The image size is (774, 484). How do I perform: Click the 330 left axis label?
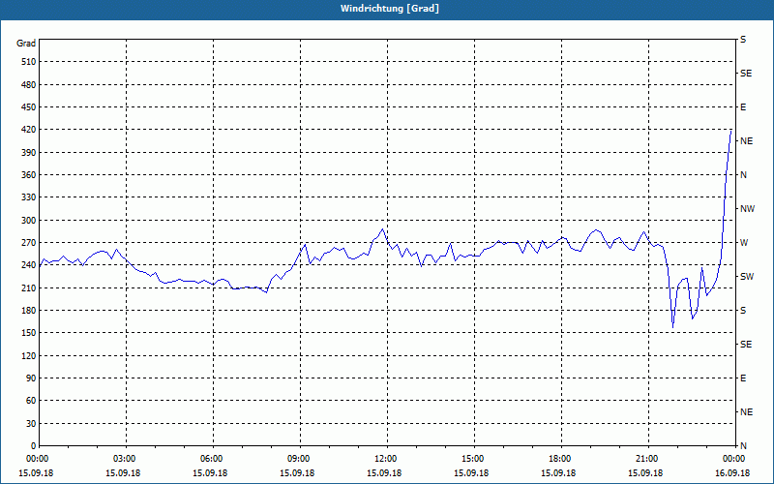coord(29,197)
